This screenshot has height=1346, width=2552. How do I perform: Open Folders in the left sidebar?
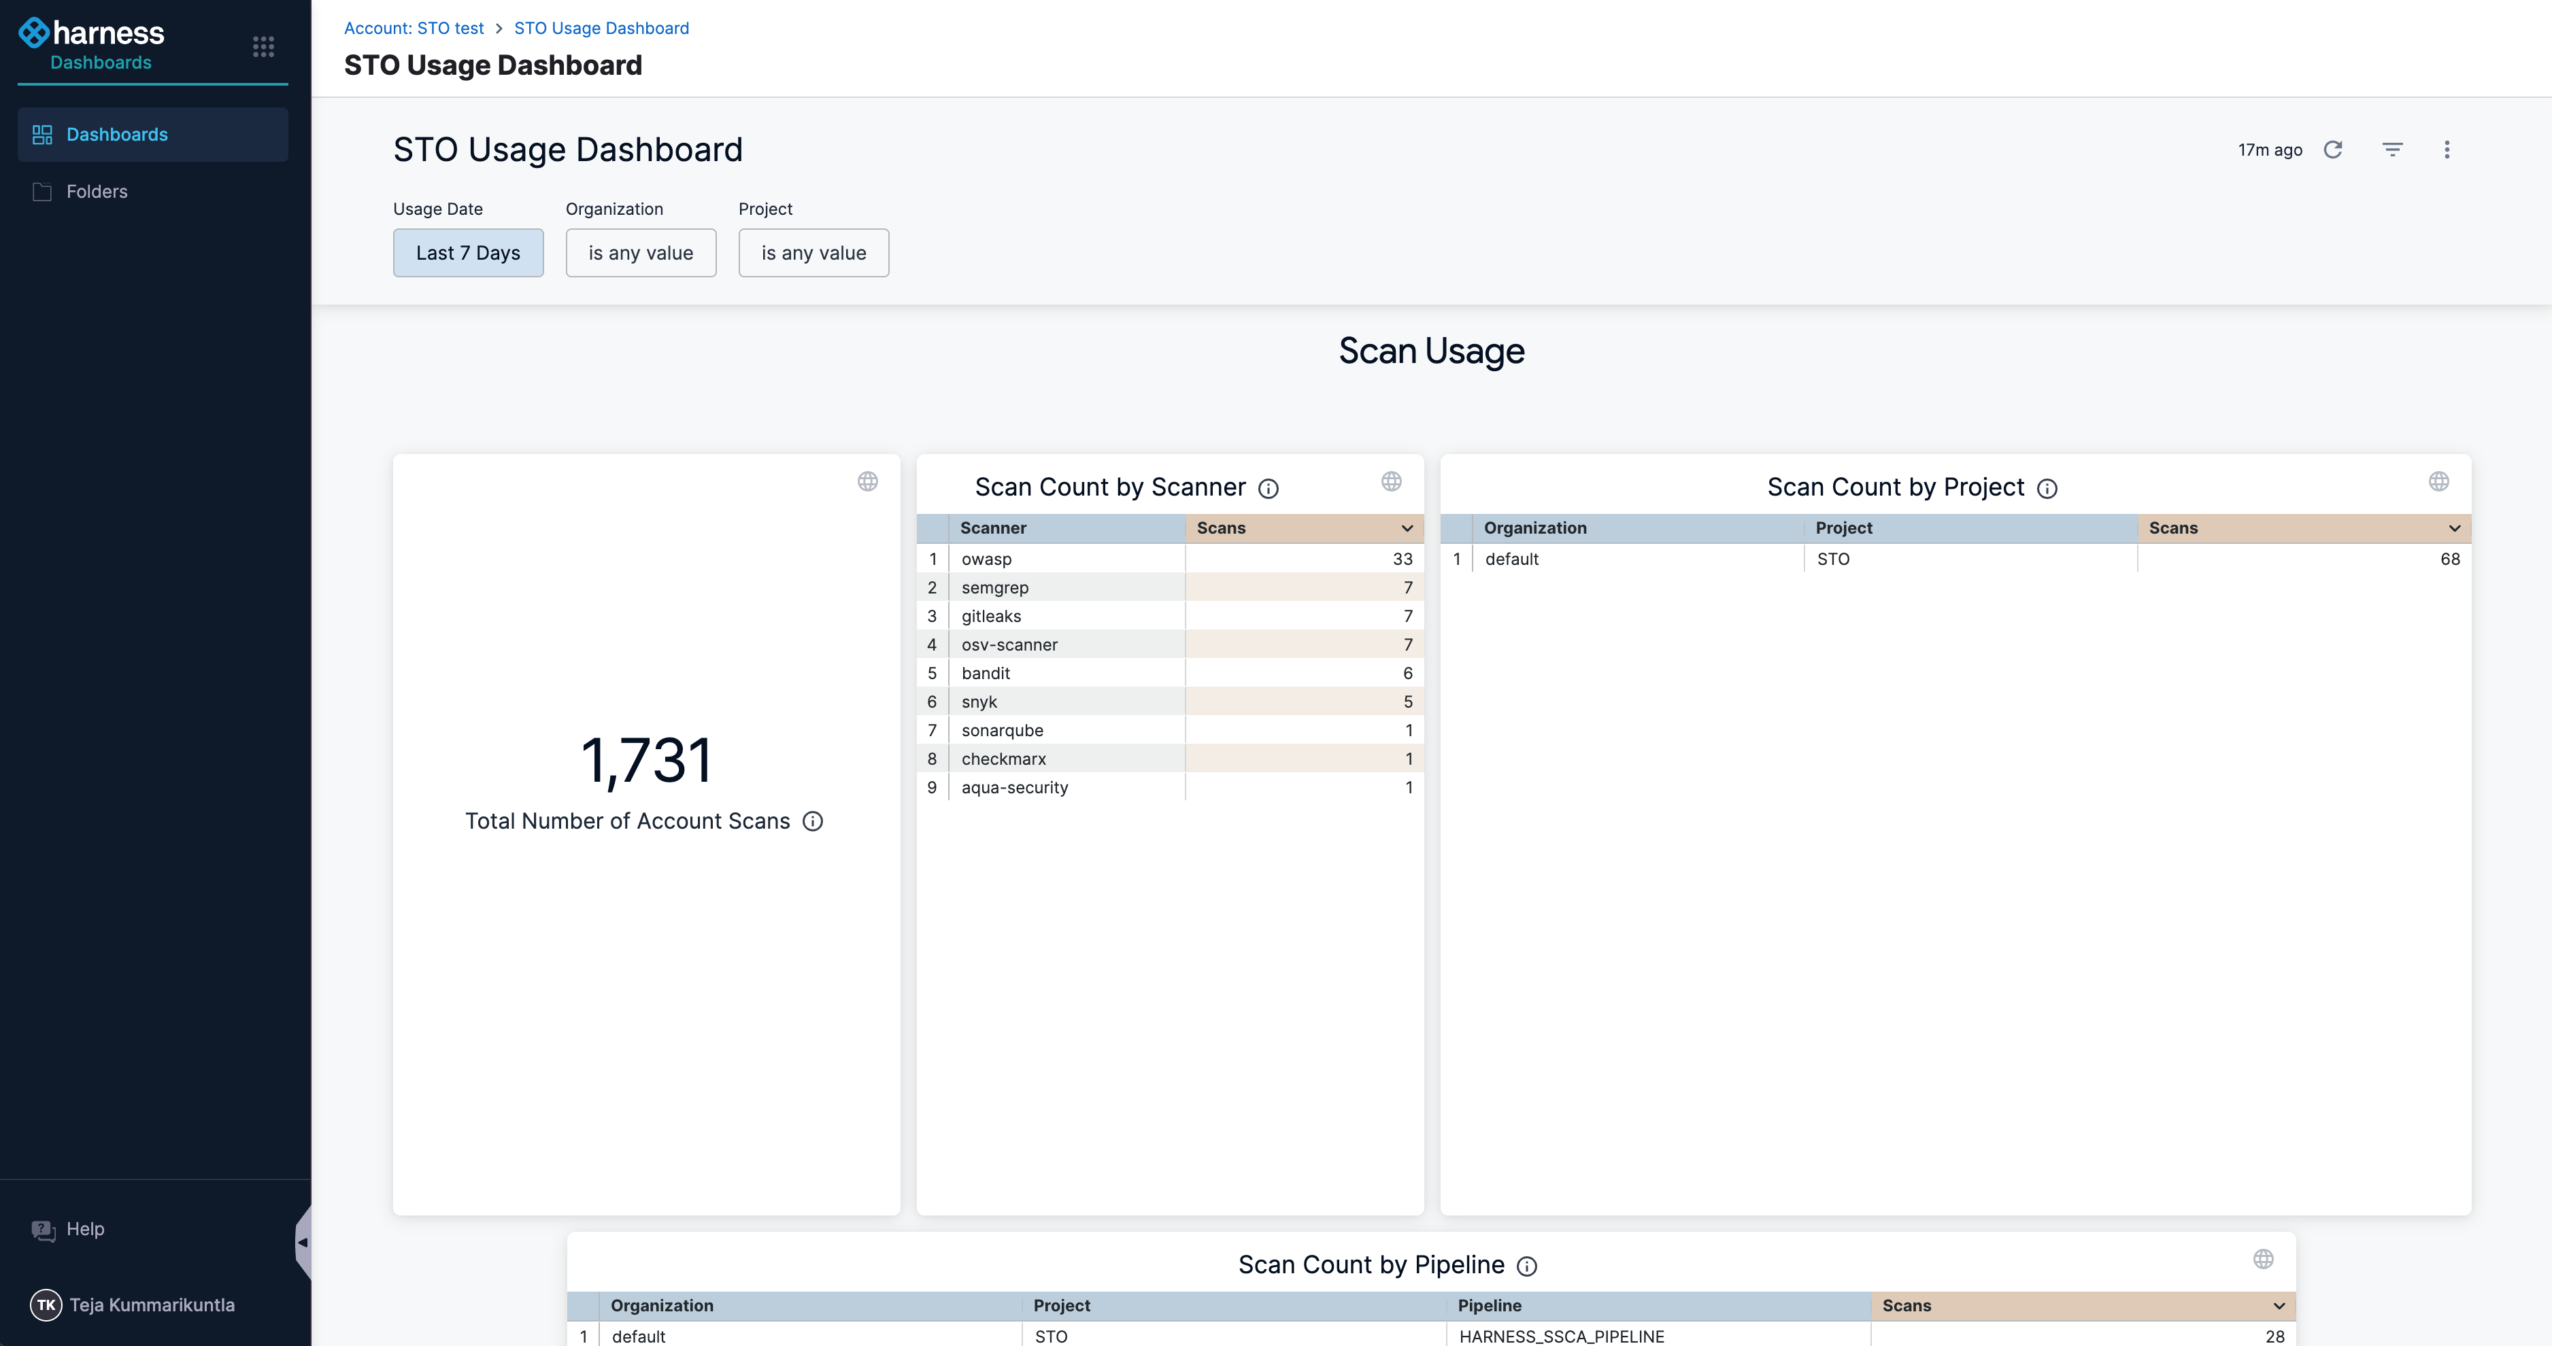96,191
